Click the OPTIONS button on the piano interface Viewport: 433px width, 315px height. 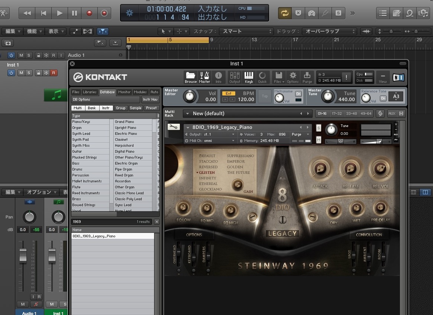(194, 235)
